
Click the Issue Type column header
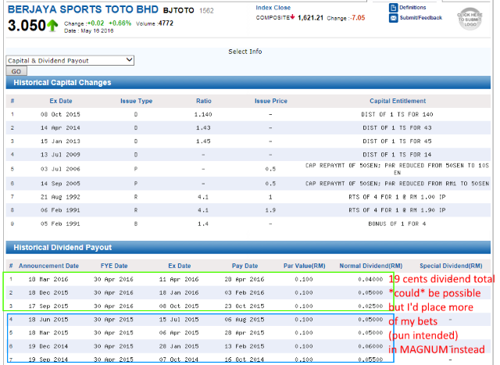136,101
